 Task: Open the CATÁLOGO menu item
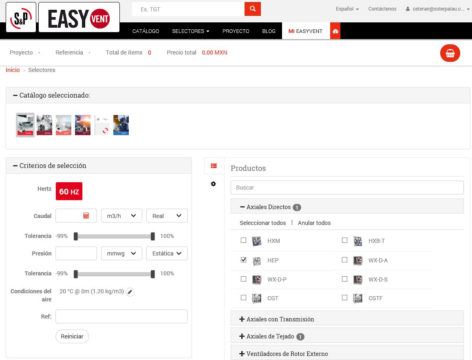pos(146,31)
